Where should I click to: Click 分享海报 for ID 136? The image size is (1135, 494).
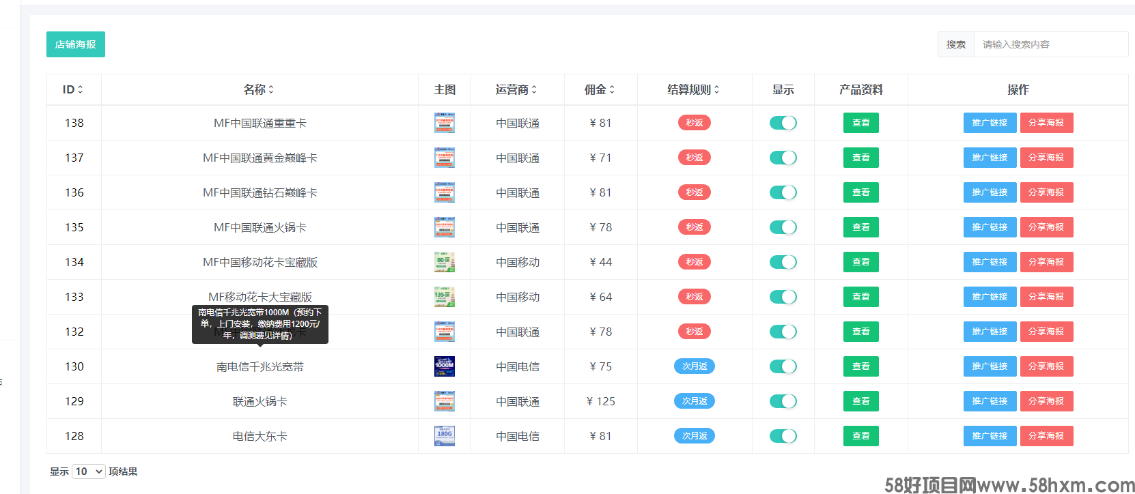(x=1047, y=192)
